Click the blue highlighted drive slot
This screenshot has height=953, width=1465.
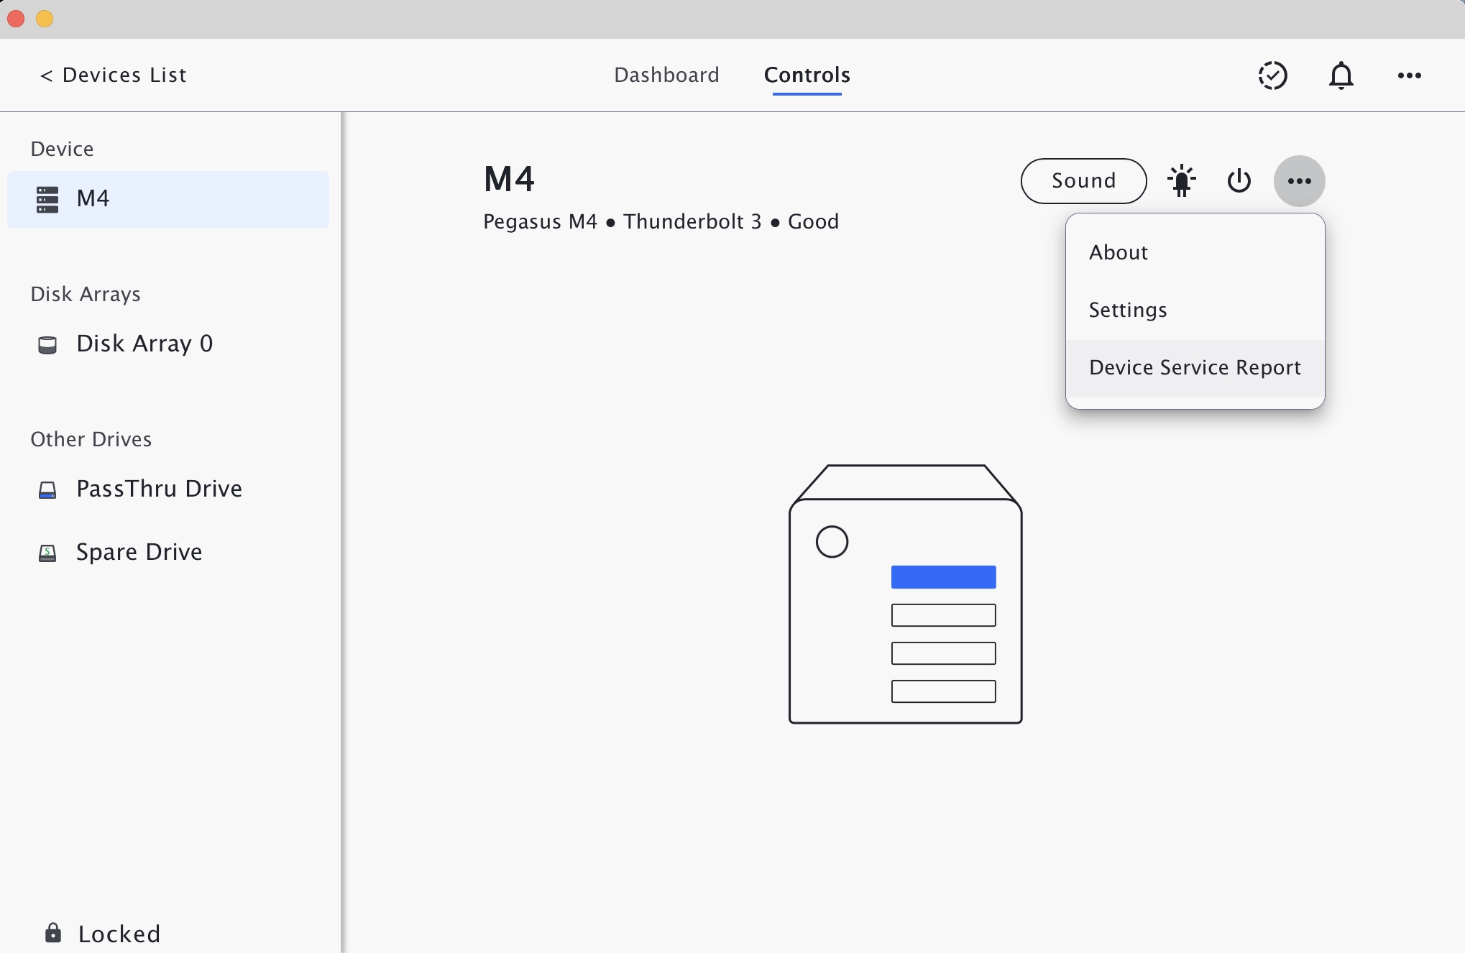(x=943, y=577)
